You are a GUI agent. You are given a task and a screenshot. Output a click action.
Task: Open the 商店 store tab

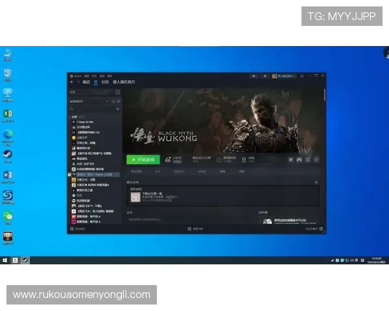click(86, 82)
